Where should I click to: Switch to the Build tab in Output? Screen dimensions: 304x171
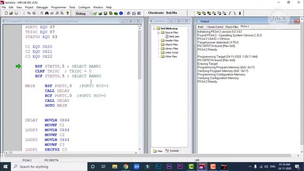[200, 27]
